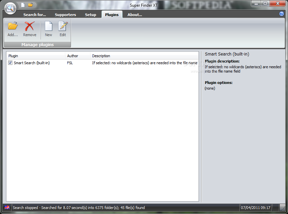
Task: Click the window resize grip in status bar
Action: coord(283,208)
